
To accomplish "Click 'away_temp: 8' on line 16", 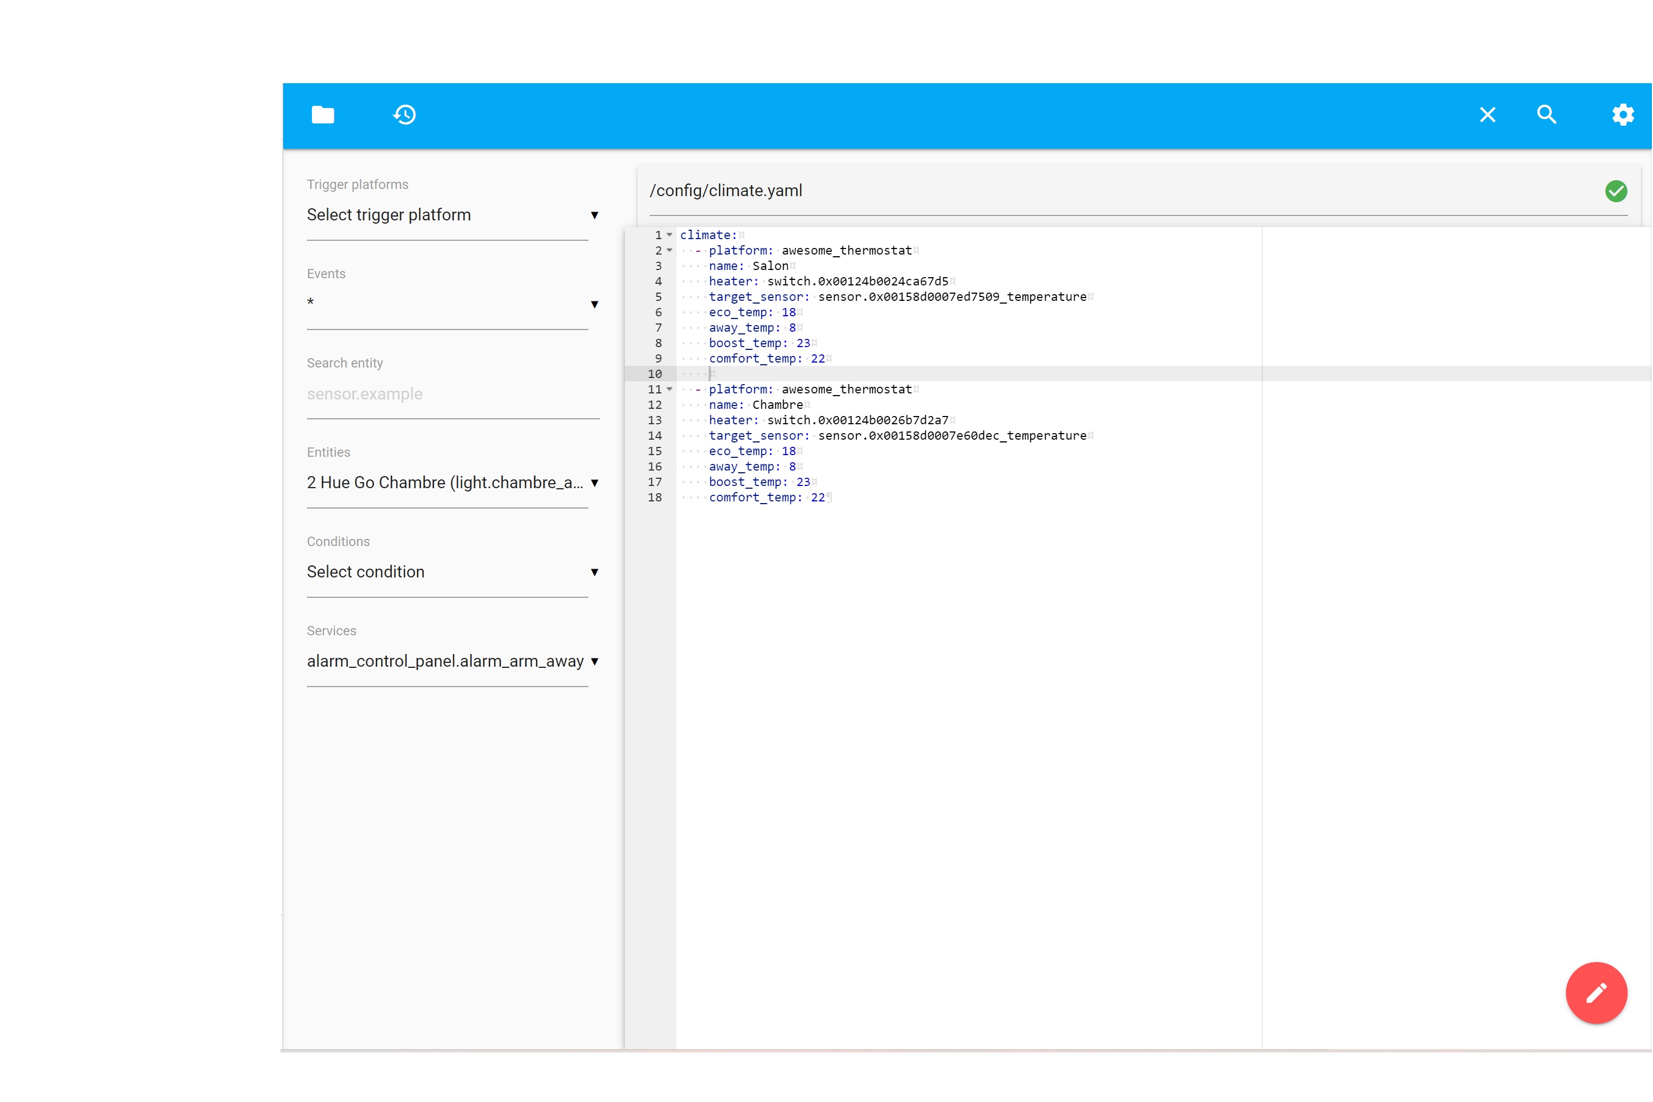I will pos(752,467).
